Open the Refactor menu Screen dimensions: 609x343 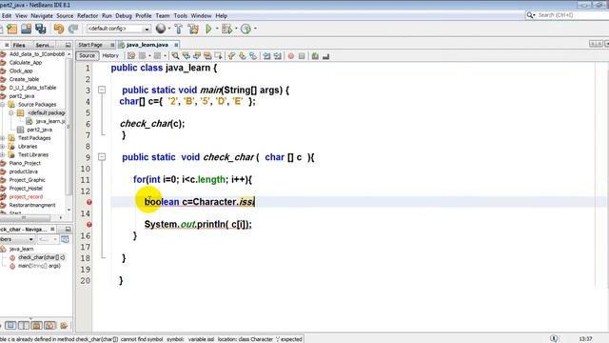pos(88,15)
